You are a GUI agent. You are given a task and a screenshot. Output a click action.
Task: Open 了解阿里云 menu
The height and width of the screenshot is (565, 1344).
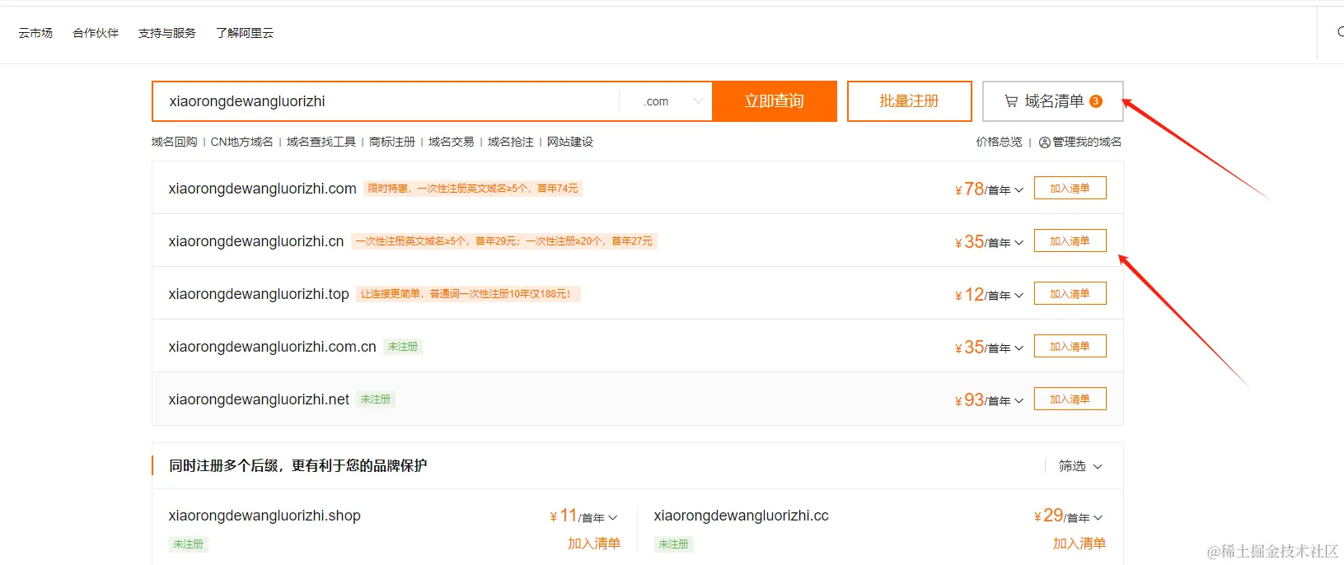pyautogui.click(x=245, y=33)
